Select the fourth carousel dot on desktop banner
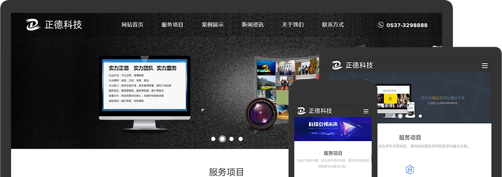 point(240,139)
